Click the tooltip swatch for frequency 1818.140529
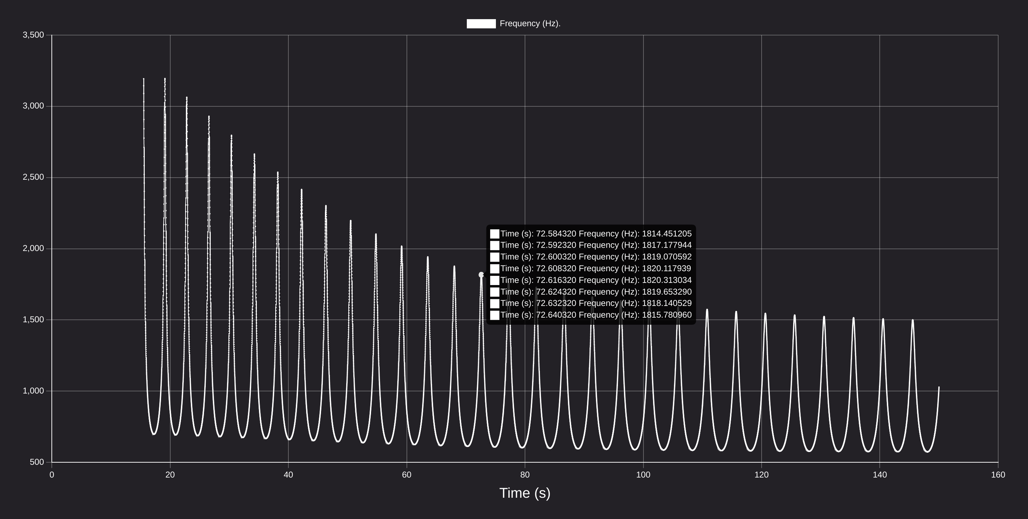Screen dimensions: 1028x519 (x=495, y=303)
